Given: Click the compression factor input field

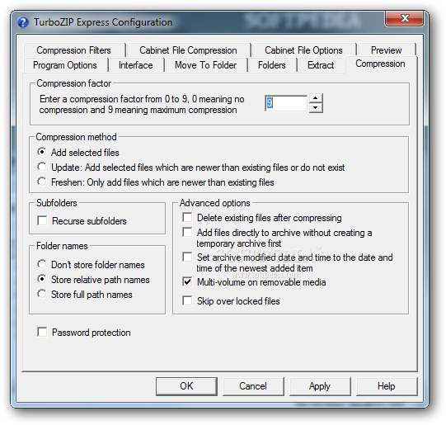Looking at the screenshot, I should 286,103.
